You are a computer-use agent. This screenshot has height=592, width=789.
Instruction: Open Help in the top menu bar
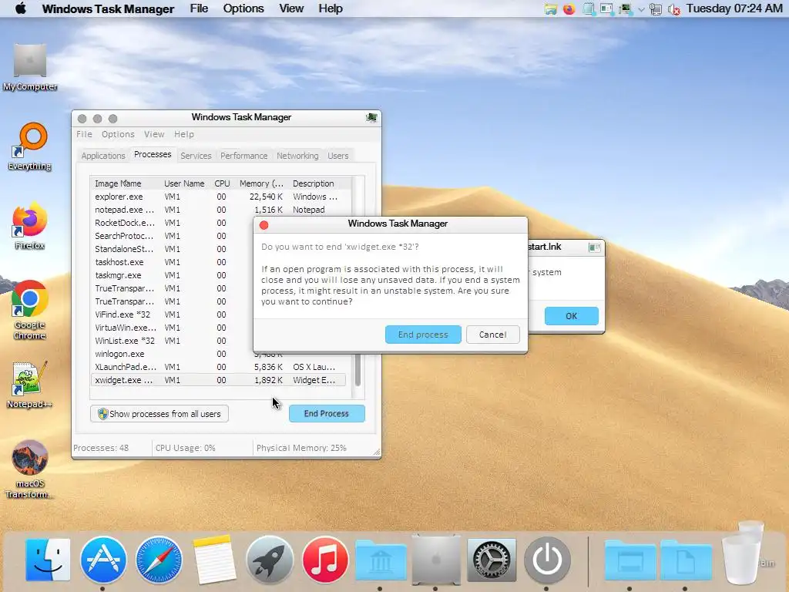pos(330,8)
